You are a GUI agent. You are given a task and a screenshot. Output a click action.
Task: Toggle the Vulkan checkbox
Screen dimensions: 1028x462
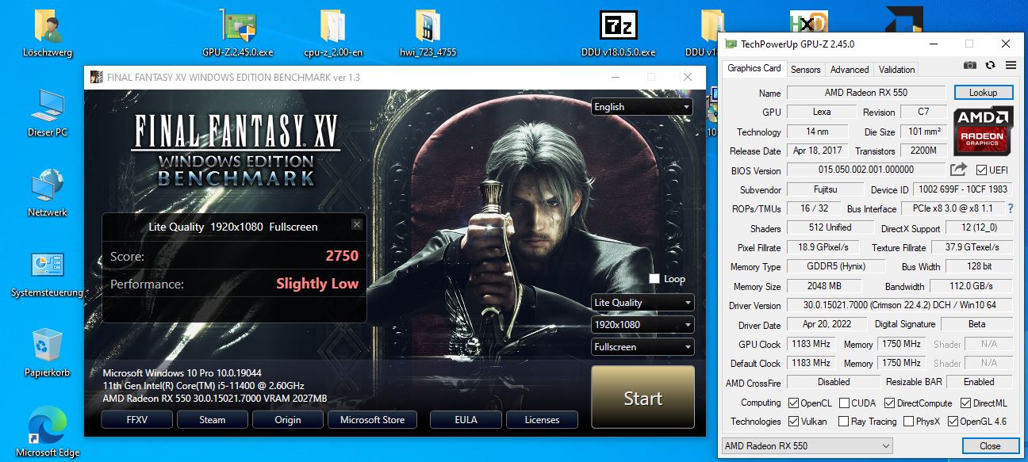coord(793,422)
